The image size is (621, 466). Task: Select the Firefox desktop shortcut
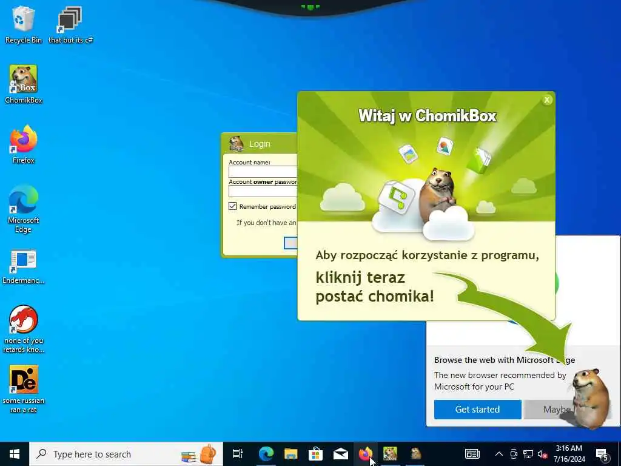(x=24, y=144)
